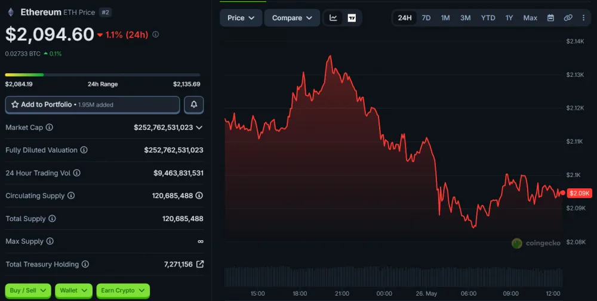Image resolution: width=597 pixels, height=301 pixels.
Task: Click the $2,084.19 range low value
Action: coord(19,84)
